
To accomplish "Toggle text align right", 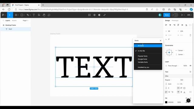I will coord(172,92).
